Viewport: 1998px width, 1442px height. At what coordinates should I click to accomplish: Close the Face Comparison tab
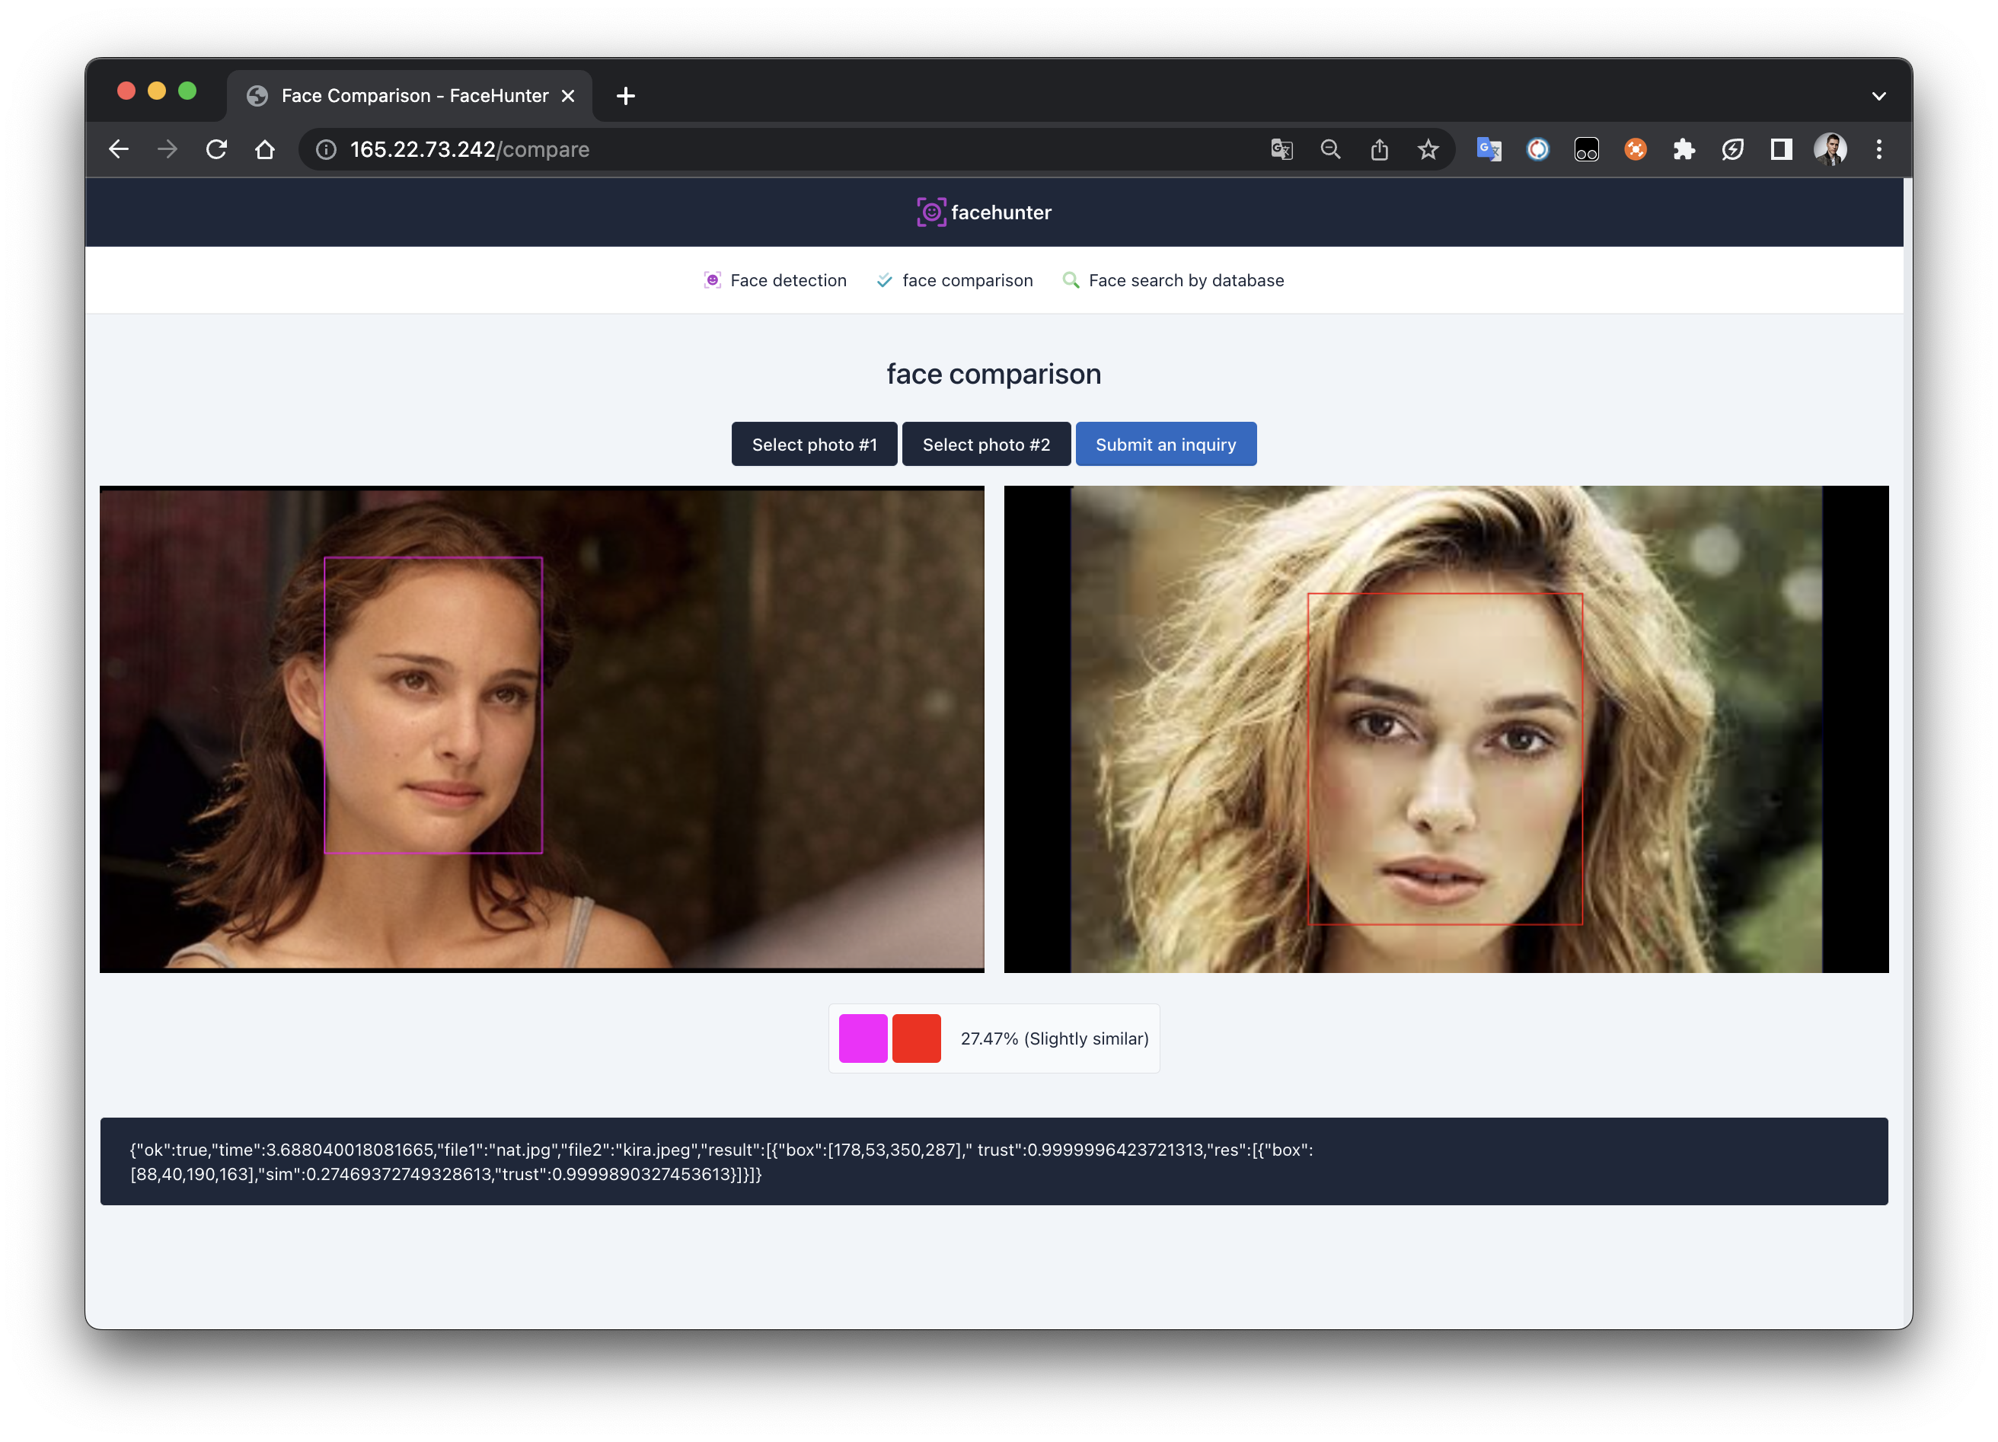coord(568,96)
